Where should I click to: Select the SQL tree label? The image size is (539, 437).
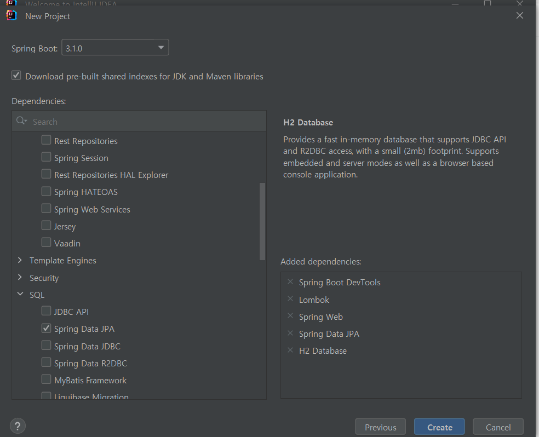(x=37, y=295)
